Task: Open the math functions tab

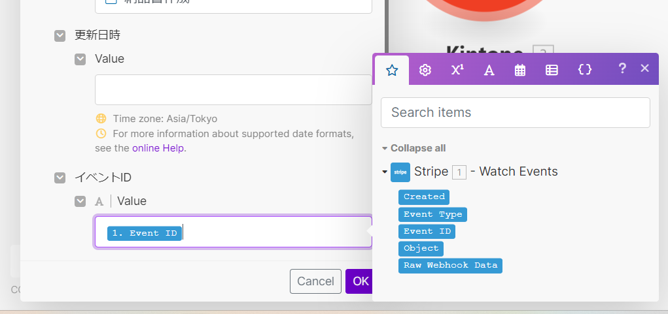Action: tap(457, 70)
